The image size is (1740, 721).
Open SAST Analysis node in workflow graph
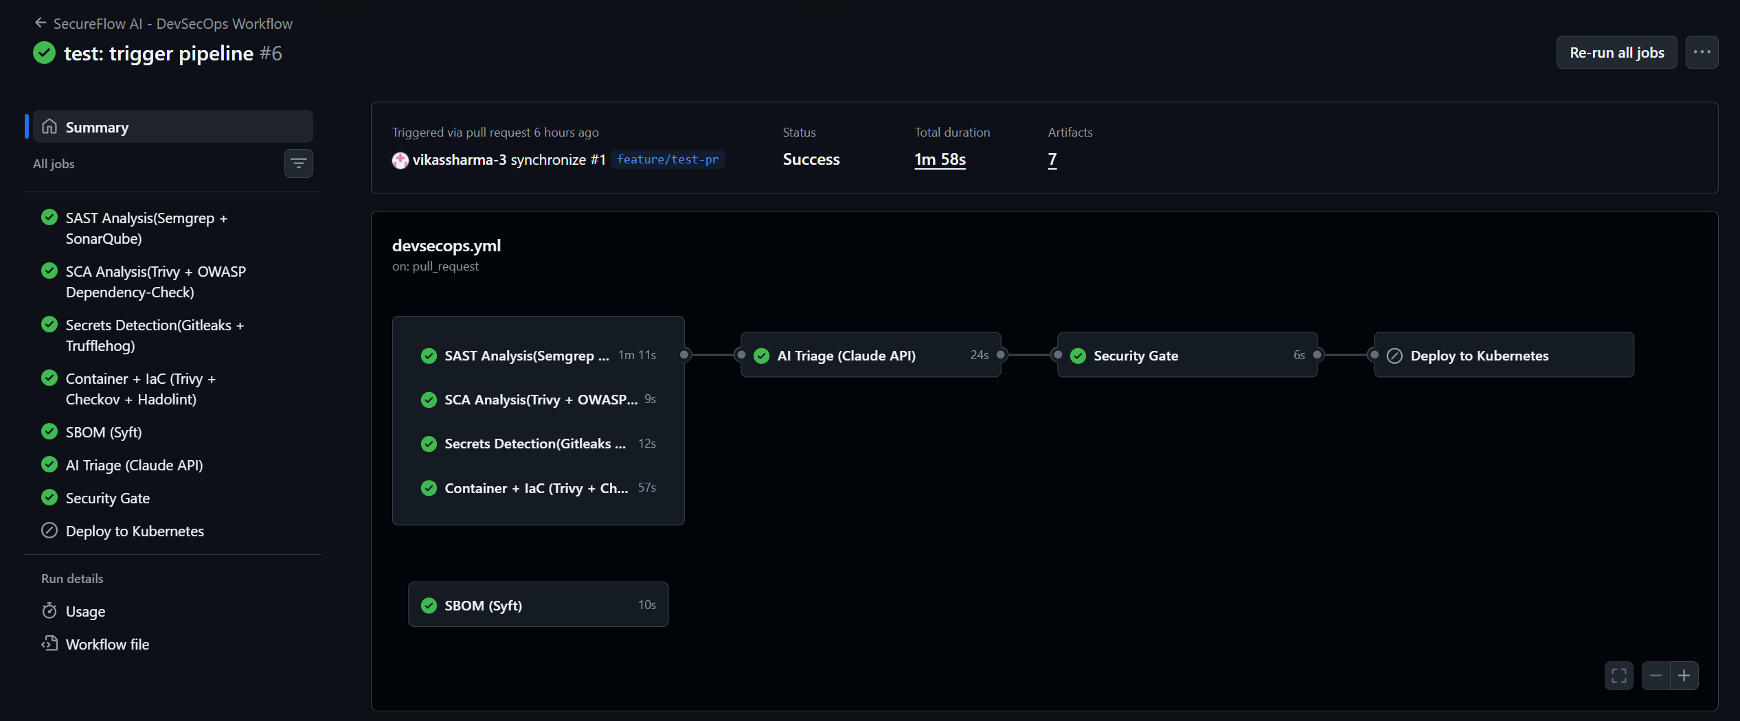(x=538, y=355)
